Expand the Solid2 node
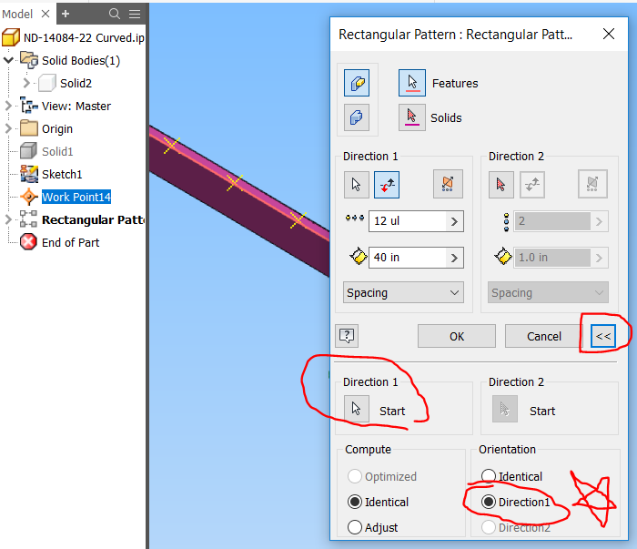 (x=26, y=83)
